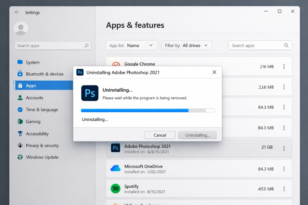Click the Settings back arrow icon
Image resolution: width=308 pixels, height=205 pixels.
coord(17,12)
